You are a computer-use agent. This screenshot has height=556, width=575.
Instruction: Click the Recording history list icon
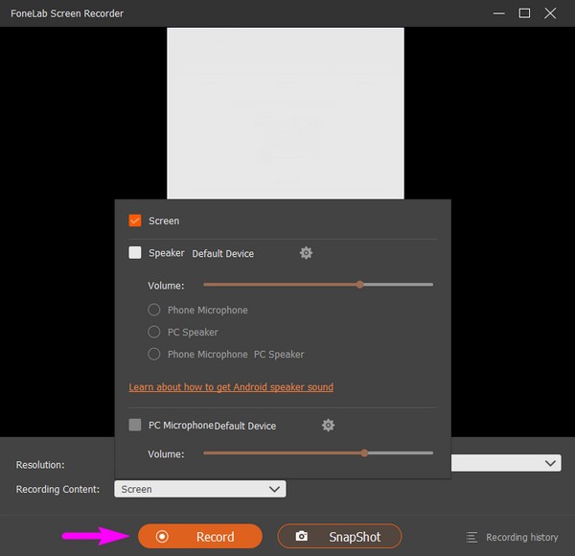click(471, 537)
